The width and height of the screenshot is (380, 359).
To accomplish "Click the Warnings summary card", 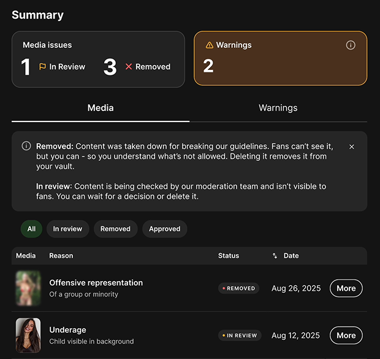I will coord(280,58).
